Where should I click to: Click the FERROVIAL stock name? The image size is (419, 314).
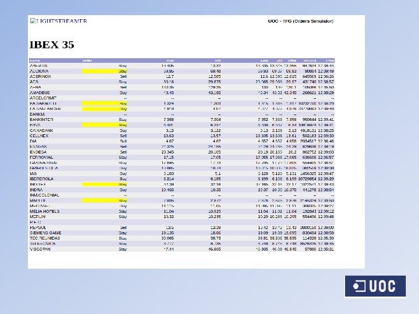(41, 158)
